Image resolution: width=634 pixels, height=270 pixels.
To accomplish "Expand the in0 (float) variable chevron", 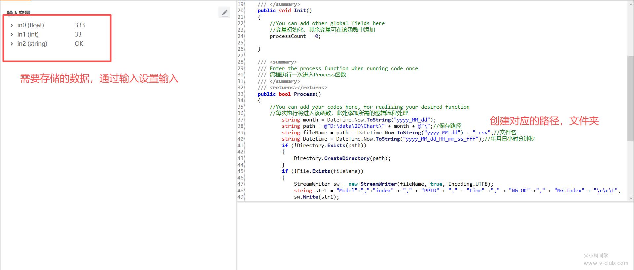I will click(x=12, y=25).
